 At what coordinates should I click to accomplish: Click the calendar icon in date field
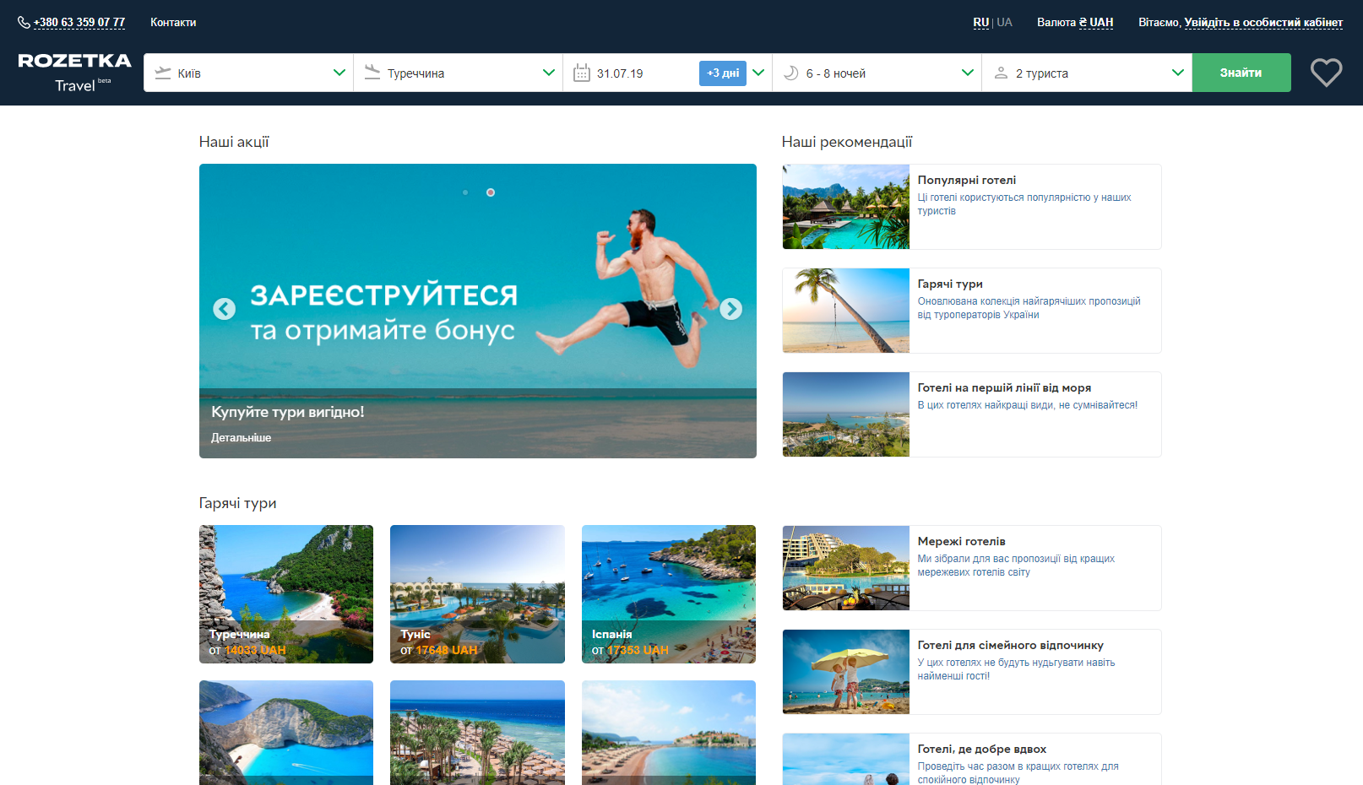pyautogui.click(x=581, y=73)
